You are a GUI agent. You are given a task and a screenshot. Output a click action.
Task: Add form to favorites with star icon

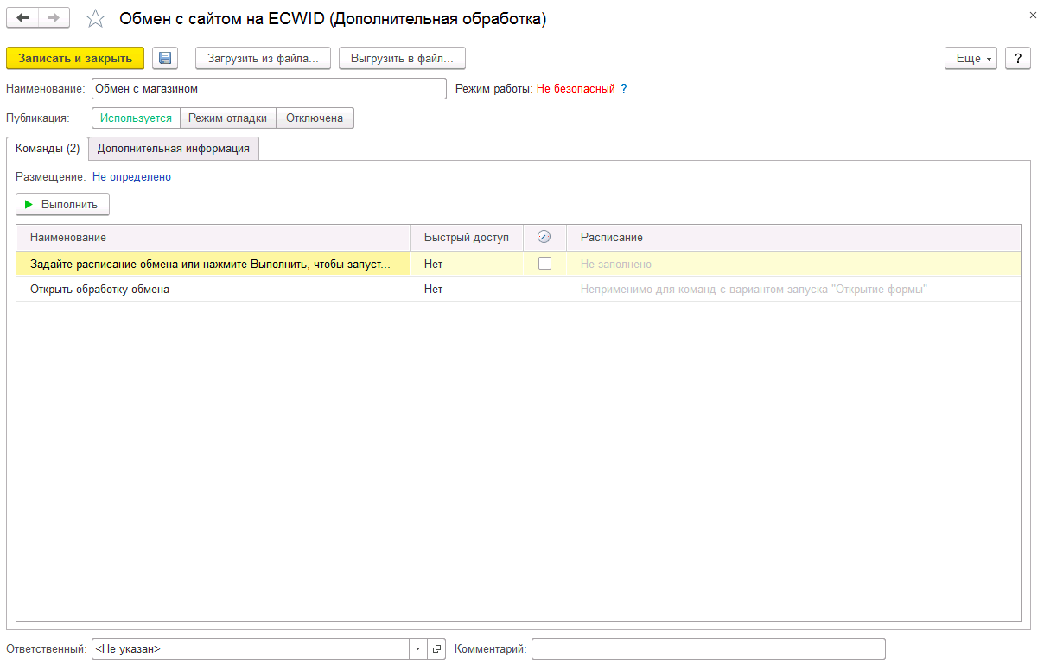(x=96, y=18)
